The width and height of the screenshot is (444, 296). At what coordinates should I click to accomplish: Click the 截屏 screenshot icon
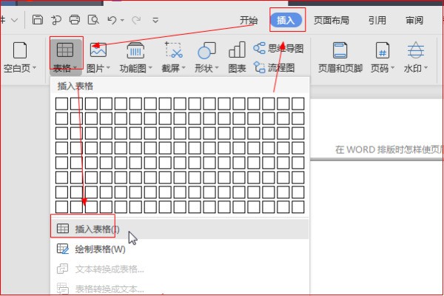tap(173, 50)
